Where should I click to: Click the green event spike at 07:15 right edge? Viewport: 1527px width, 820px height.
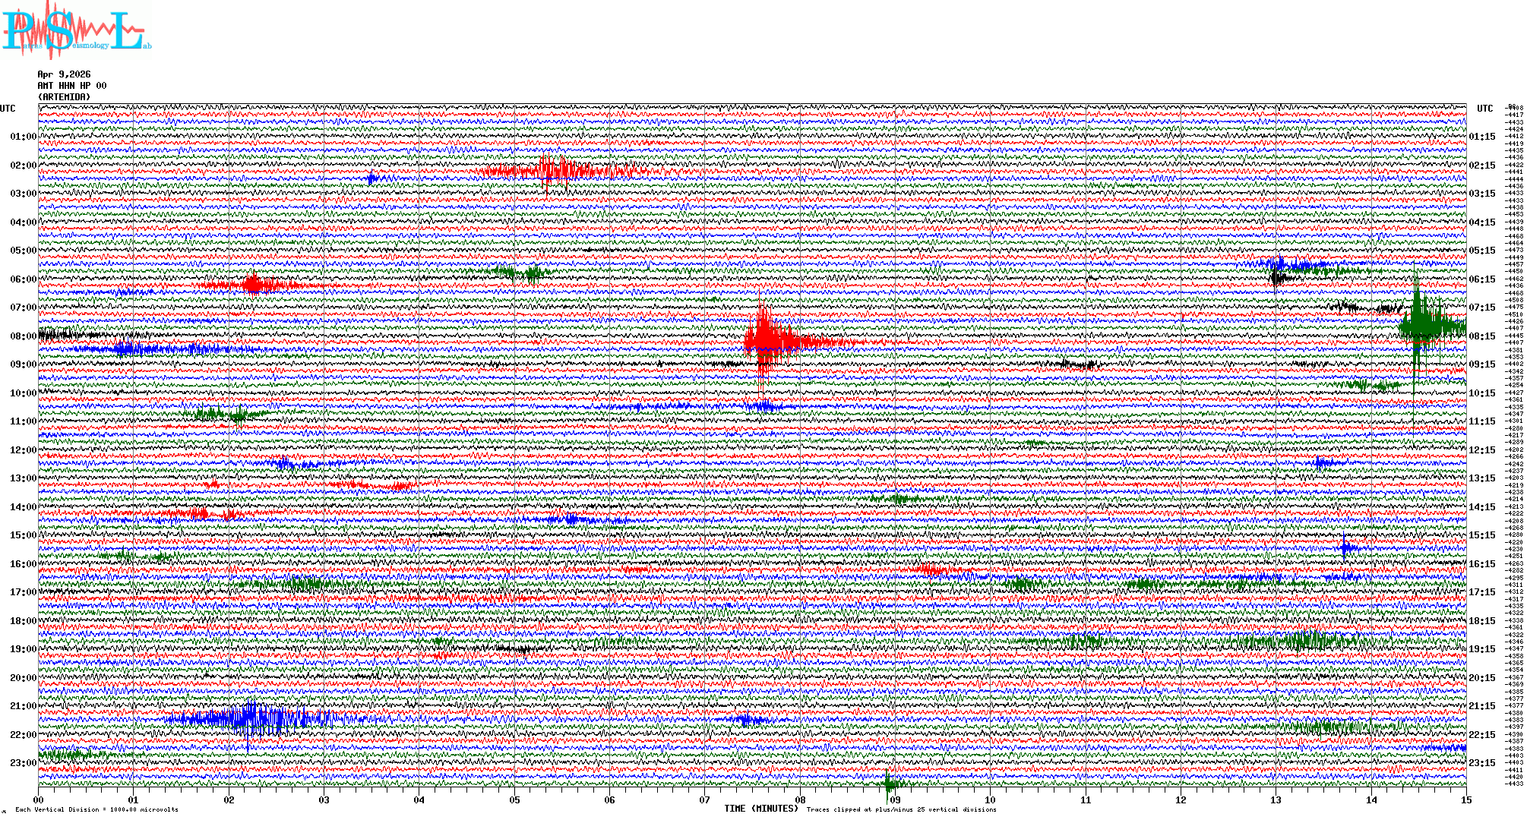(1418, 325)
